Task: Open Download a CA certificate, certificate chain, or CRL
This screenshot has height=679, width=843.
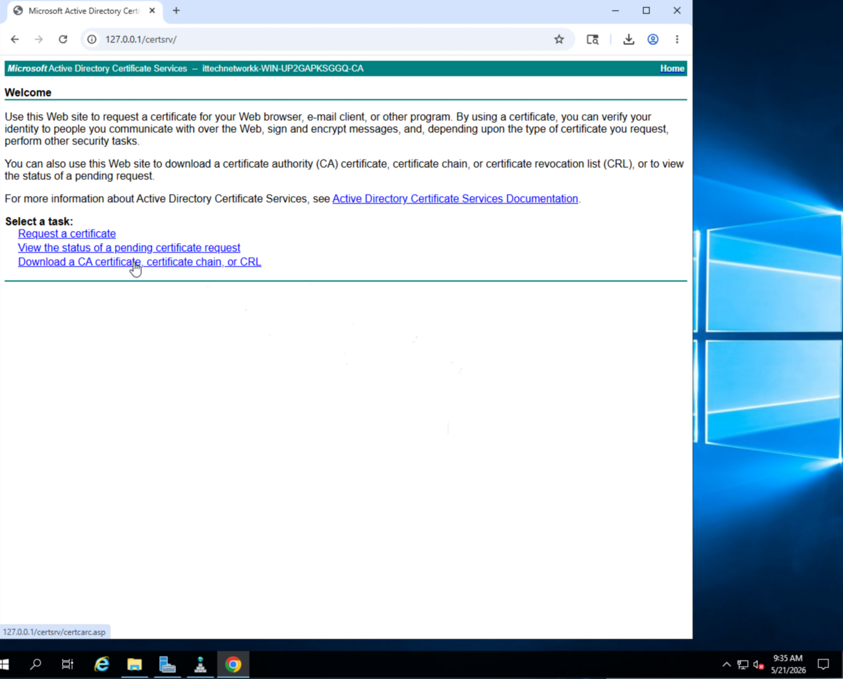Action: click(x=140, y=262)
